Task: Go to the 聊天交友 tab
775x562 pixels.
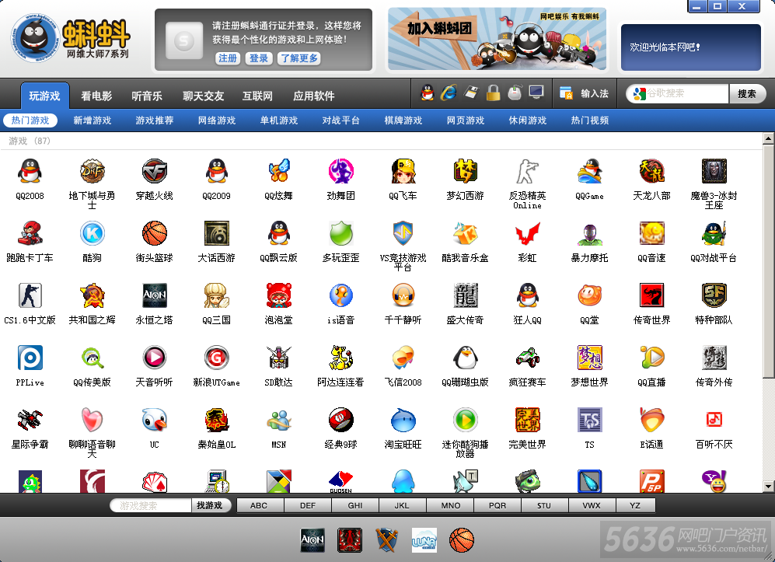Action: coord(203,96)
